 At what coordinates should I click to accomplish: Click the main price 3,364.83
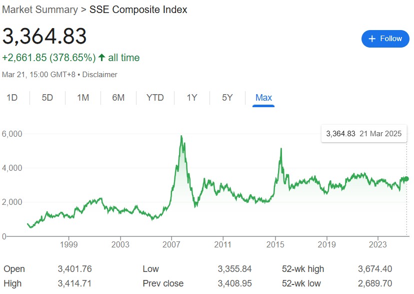pyautogui.click(x=45, y=37)
